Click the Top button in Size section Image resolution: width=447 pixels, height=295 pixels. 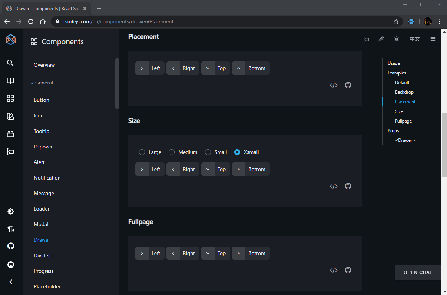click(x=216, y=169)
